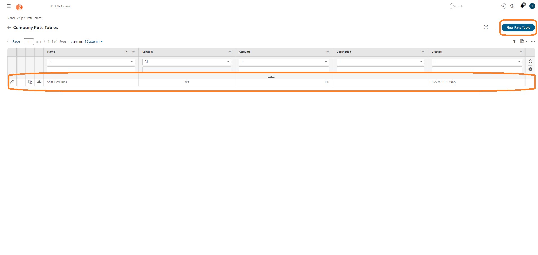Edit Shift Premiums with pencil icon
The image size is (538, 255).
[12, 82]
